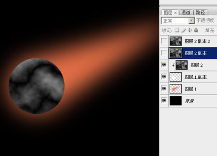Close the 图层 tab with its x

[175, 13]
